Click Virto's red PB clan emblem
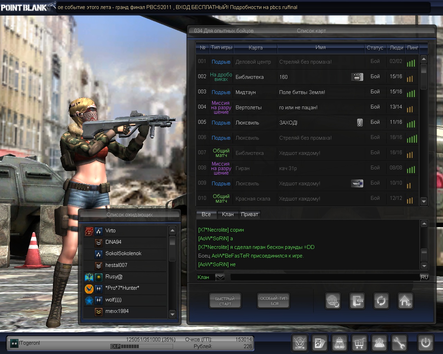Image resolution: width=443 pixels, height=354 pixels. pos(89,231)
